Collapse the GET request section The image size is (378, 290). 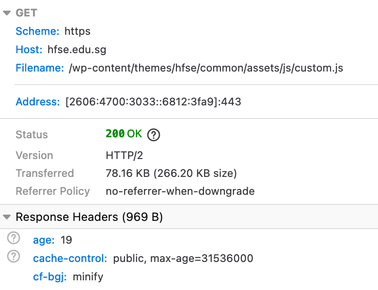click(x=7, y=14)
